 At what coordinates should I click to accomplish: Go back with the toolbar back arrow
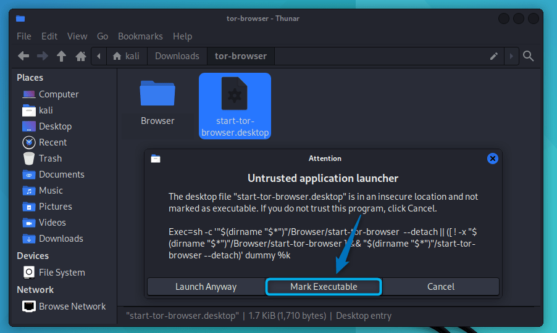tap(23, 55)
